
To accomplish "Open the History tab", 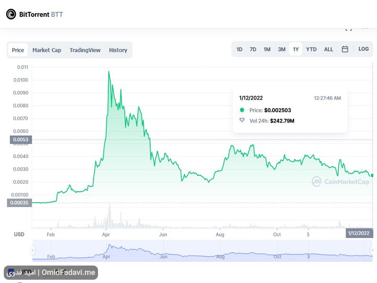I will tap(118, 50).
